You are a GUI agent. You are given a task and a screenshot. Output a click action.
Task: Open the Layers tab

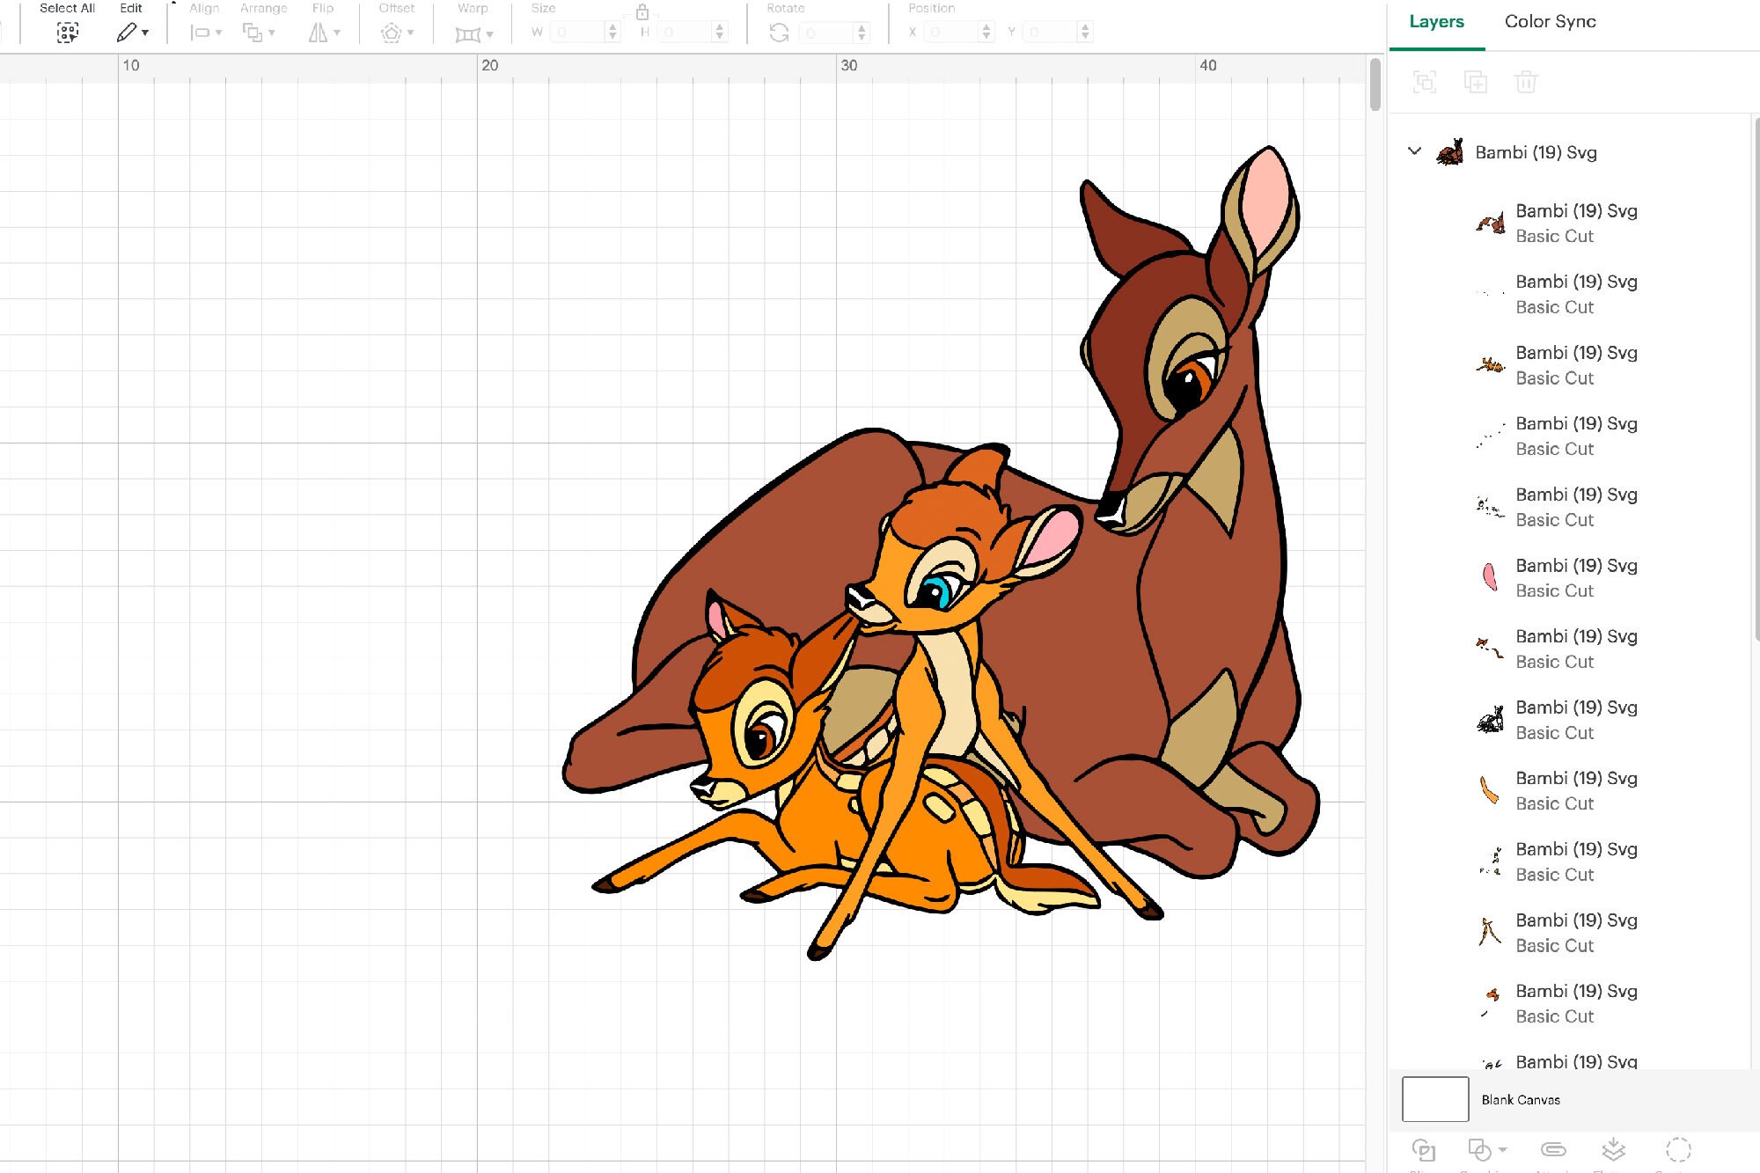(x=1436, y=21)
